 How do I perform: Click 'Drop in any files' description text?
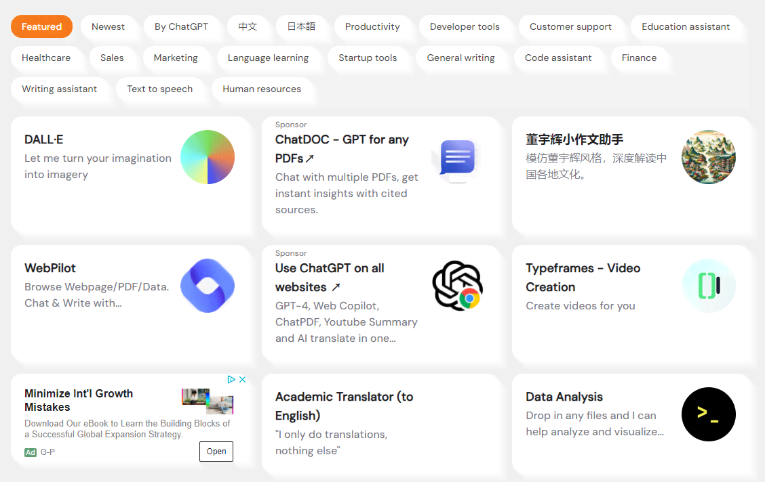[x=594, y=423]
